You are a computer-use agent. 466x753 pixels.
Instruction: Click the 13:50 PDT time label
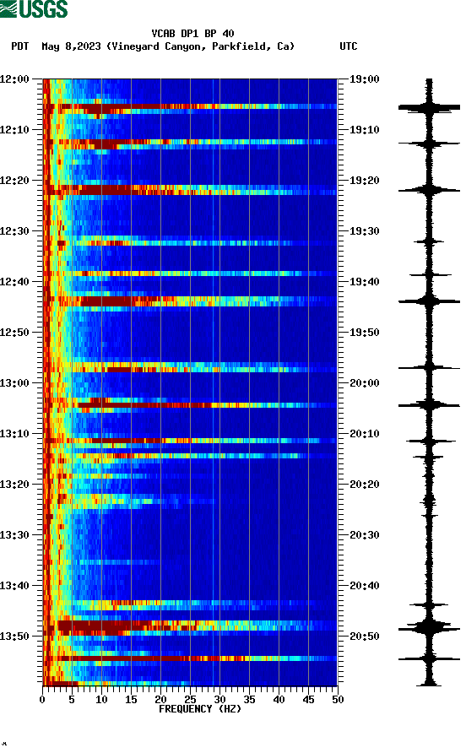pos(14,637)
